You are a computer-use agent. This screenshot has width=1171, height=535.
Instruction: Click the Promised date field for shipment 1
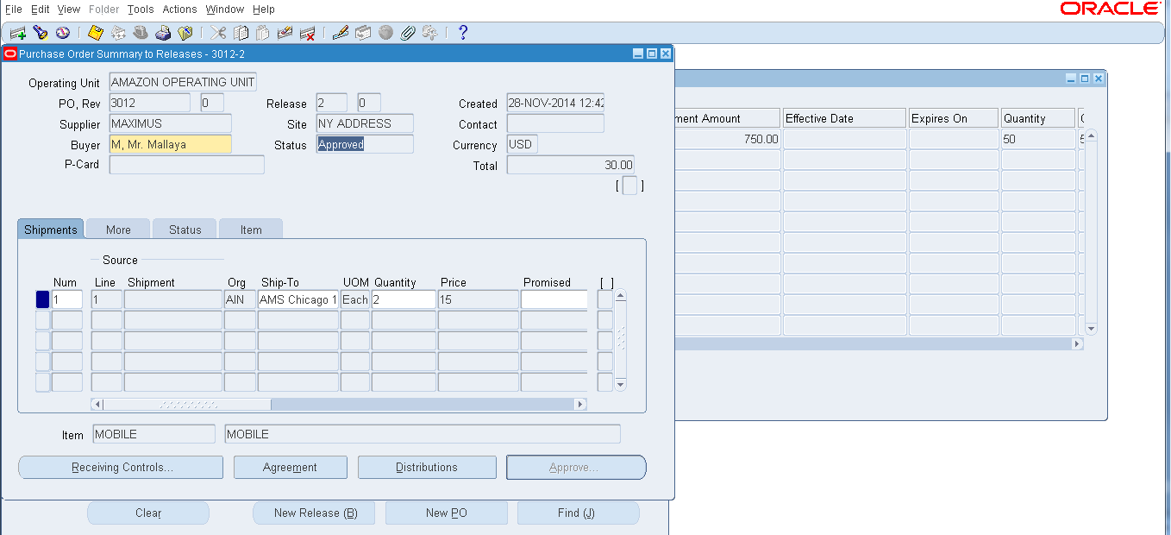coord(554,299)
